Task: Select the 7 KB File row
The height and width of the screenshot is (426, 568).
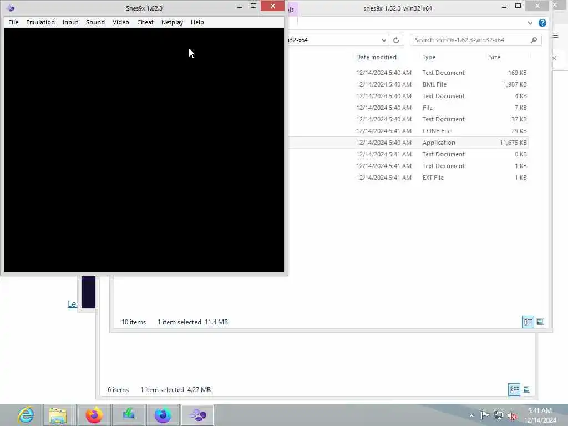Action: [x=409, y=108]
